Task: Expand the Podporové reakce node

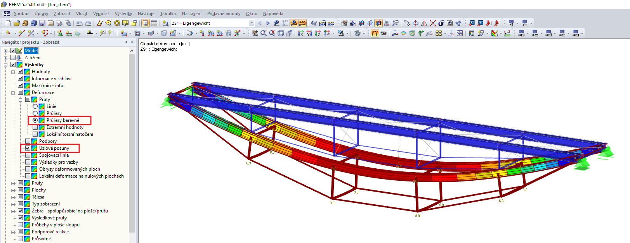Action: pyautogui.click(x=13, y=232)
